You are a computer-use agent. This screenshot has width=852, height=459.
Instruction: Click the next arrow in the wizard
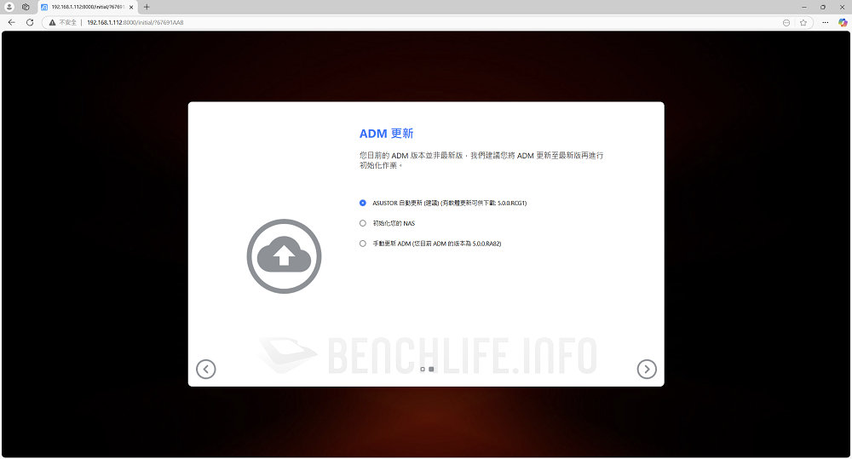(647, 369)
